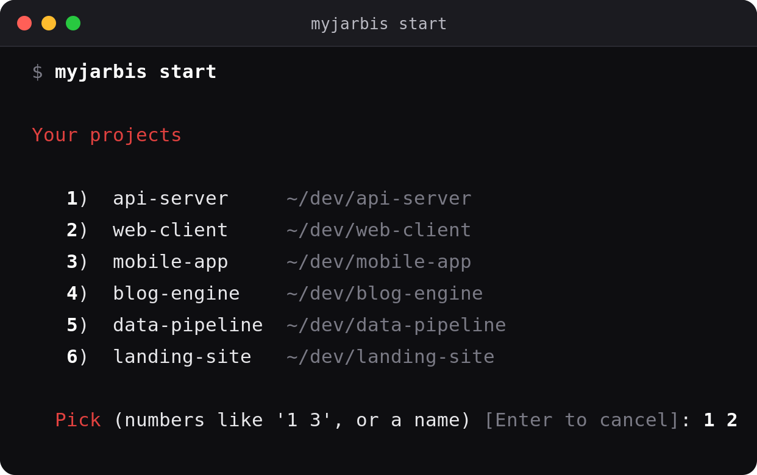Click the path '~/dev/api-server'
757x475 pixels.
[x=378, y=199]
